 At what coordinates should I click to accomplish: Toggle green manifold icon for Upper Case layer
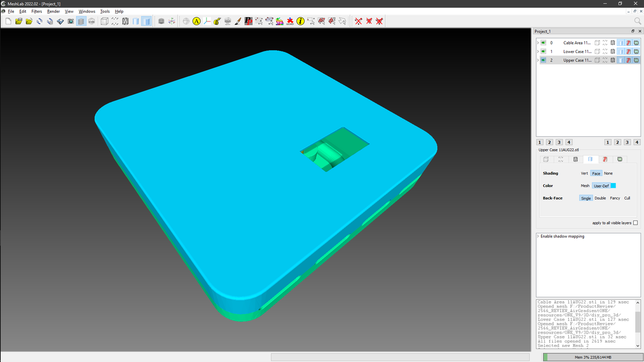click(x=636, y=60)
